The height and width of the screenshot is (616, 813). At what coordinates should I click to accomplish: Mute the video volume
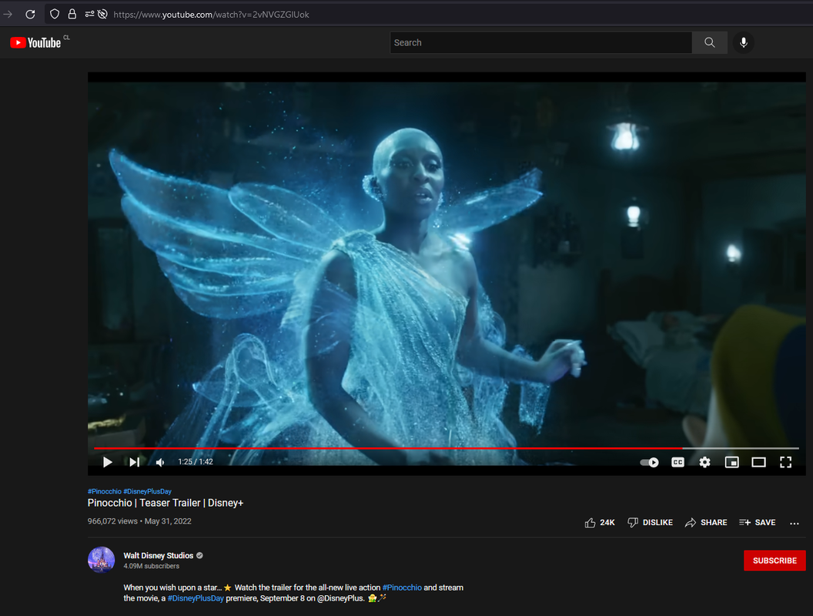(x=161, y=462)
